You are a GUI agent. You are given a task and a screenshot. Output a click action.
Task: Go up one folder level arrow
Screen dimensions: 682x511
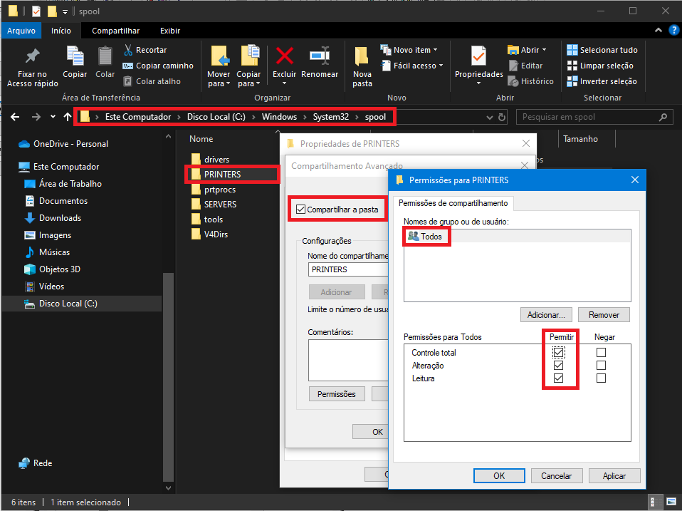(x=68, y=117)
